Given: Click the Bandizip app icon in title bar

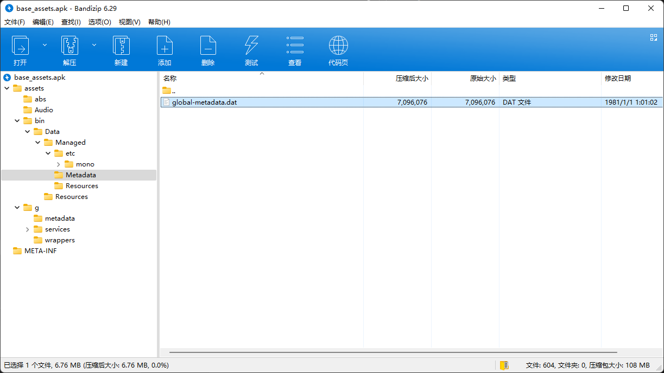Looking at the screenshot, I should (9, 9).
